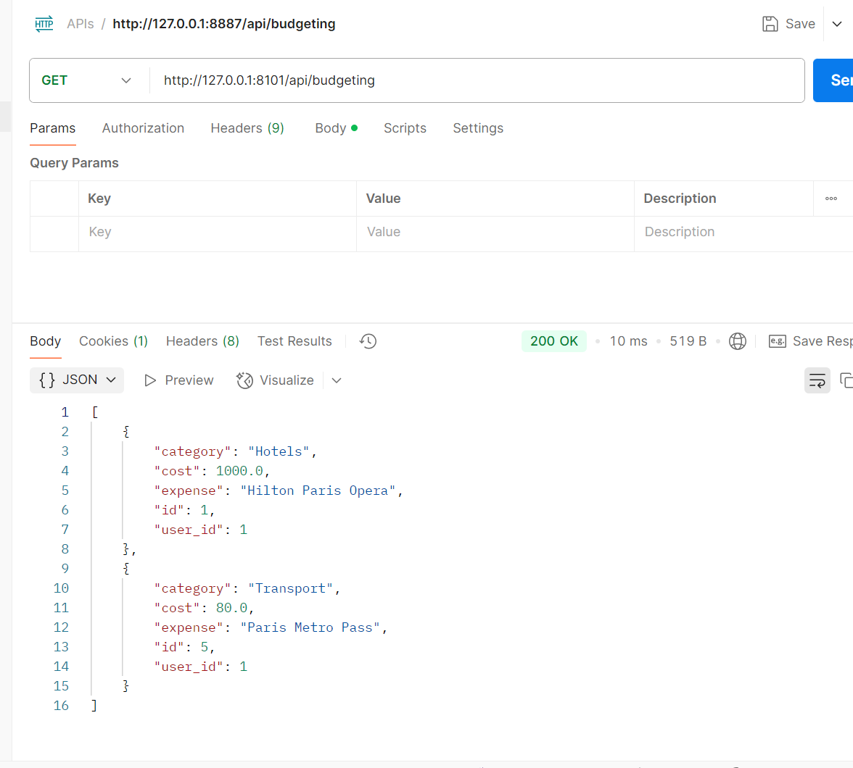Screen dimensions: 853x768
Task: Click the 10 ms response time
Action: point(628,341)
